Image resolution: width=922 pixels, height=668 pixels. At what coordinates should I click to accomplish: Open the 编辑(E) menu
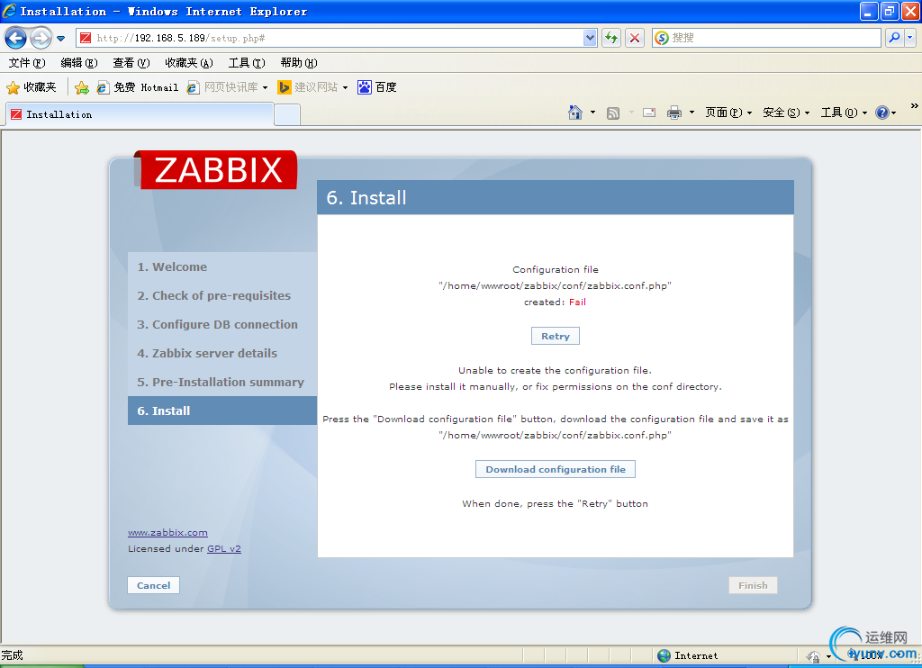79,63
